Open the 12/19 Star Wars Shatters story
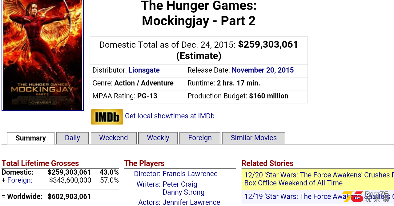This screenshot has height=206, width=394. click(319, 196)
